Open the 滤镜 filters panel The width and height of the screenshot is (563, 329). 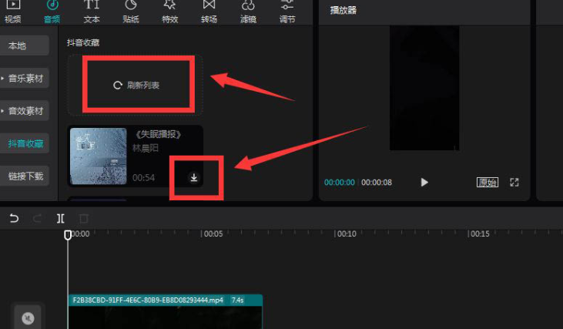[x=248, y=11]
